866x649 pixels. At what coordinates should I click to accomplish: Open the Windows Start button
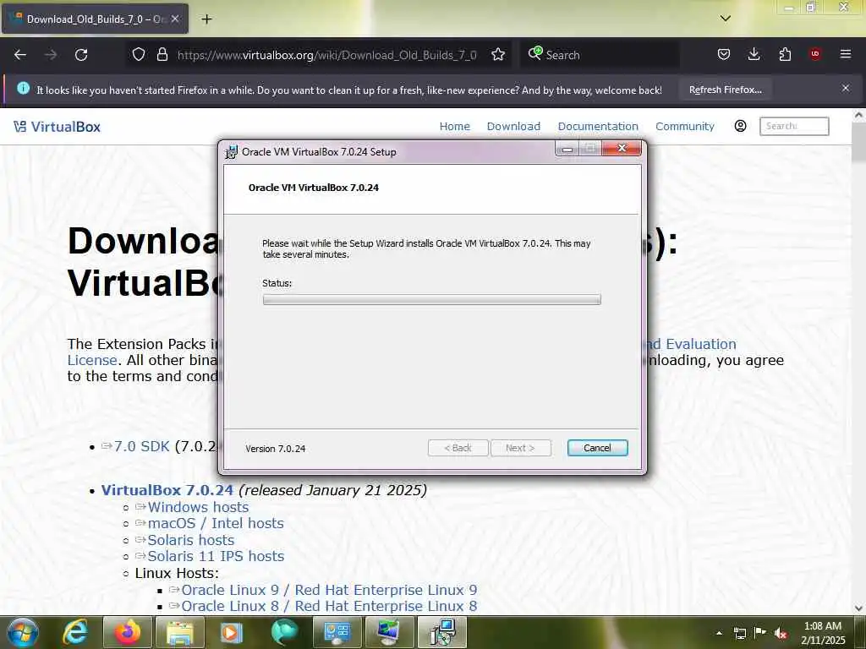pyautogui.click(x=23, y=632)
